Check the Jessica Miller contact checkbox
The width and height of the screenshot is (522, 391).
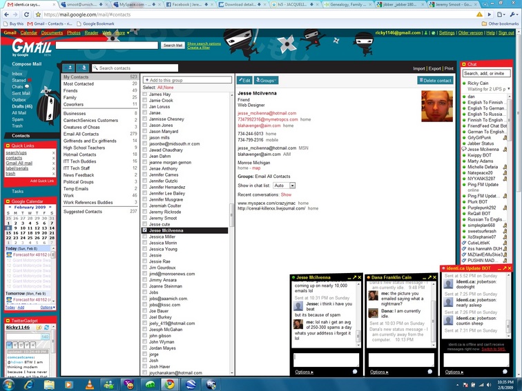point(145,237)
